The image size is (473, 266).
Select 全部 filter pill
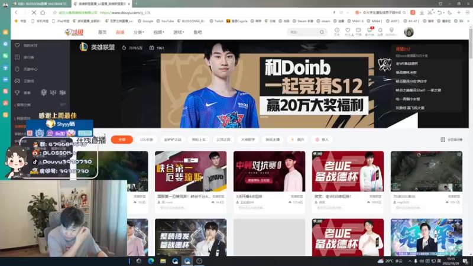click(122, 140)
